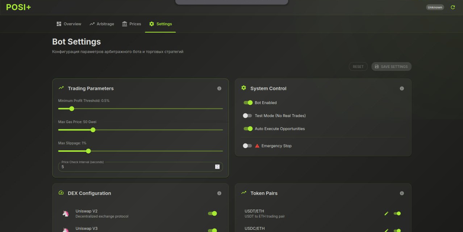Activate the Emergency Stop switch

(248, 146)
